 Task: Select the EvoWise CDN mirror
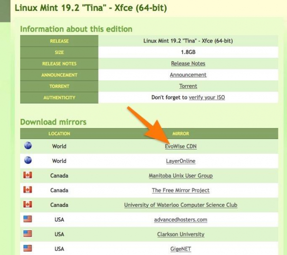tap(181, 146)
